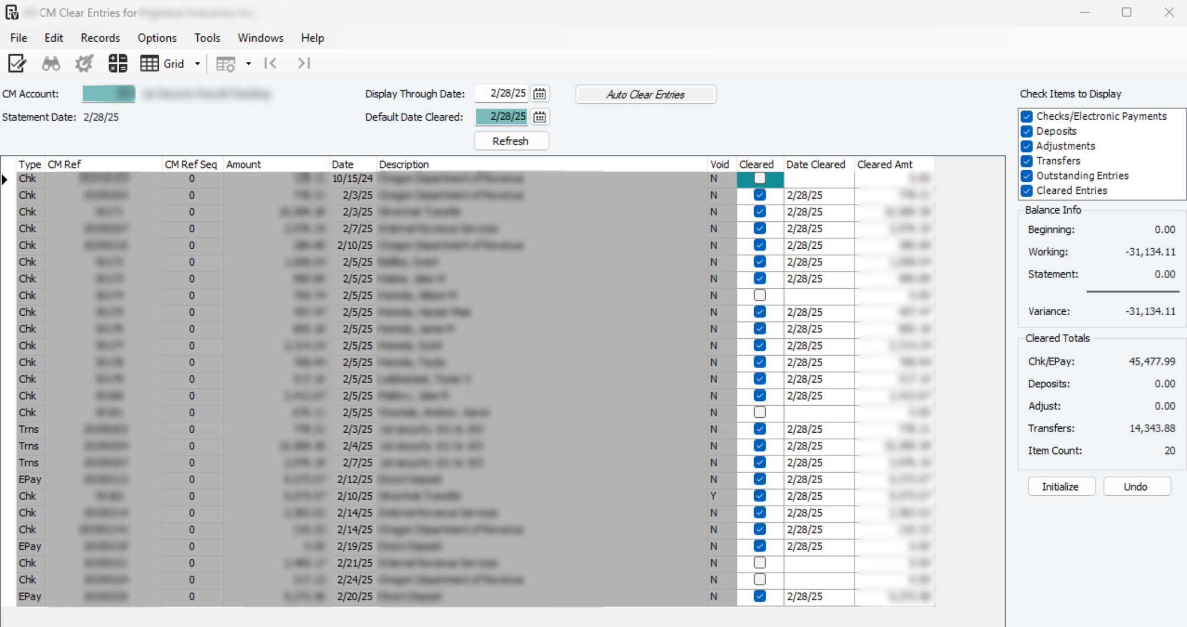Click the Default Date Cleared field
This screenshot has width=1187, height=627.
point(501,116)
